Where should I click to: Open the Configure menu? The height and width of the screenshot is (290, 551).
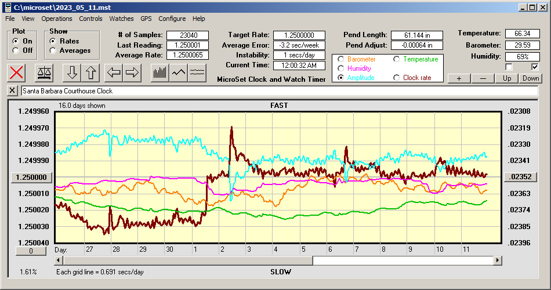172,19
